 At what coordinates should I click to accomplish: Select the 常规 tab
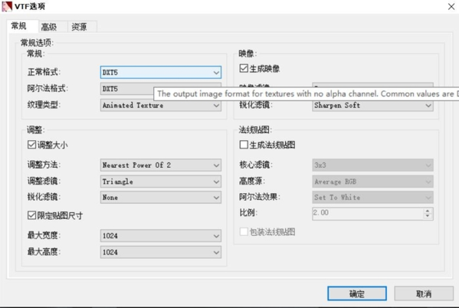coord(18,26)
